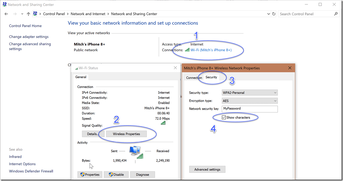Viewport: 343px width, 181px height.
Task: Click the search magnifier icon
Action: coord(336,14)
